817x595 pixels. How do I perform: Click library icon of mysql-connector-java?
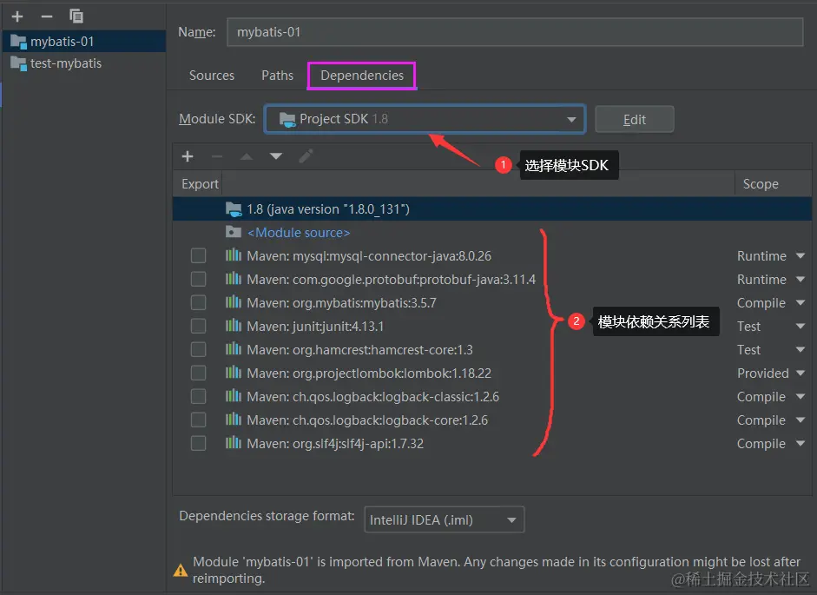234,255
